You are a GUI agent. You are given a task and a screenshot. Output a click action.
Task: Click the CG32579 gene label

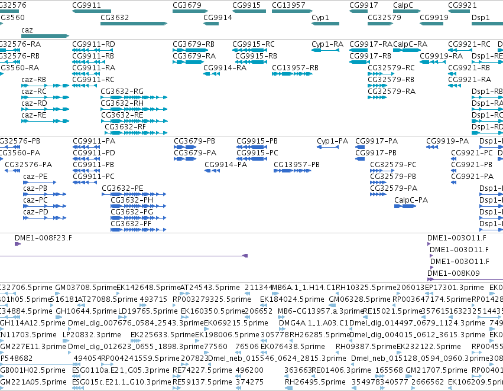point(384,18)
